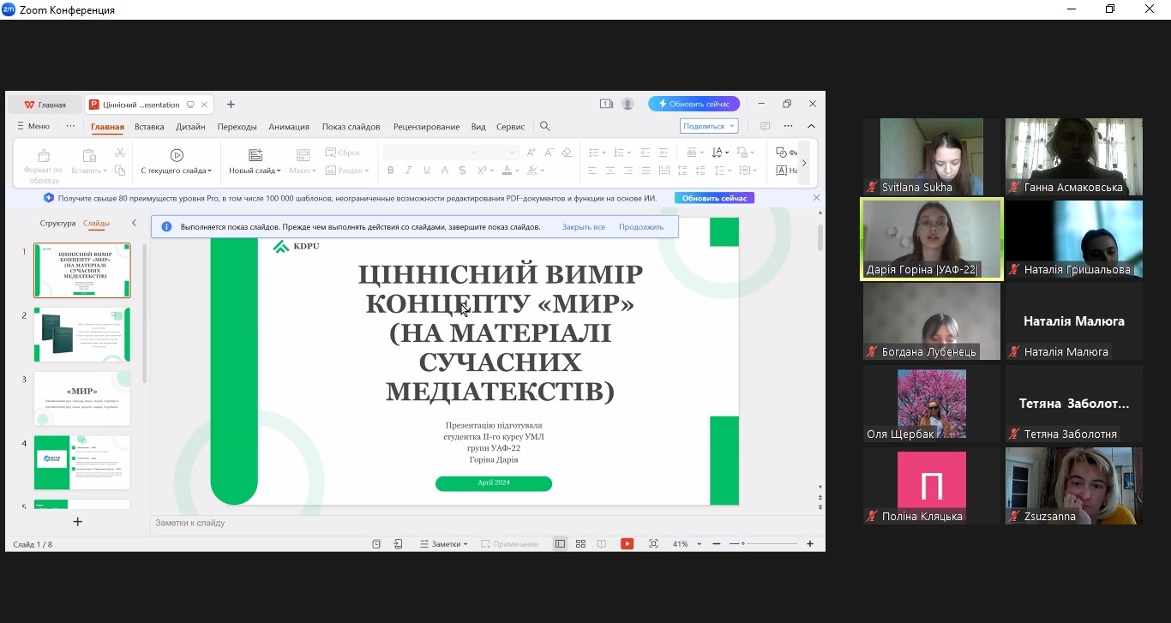Image resolution: width=1171 pixels, height=623 pixels.
Task: Select slide 2 thumbnail
Action: [82, 334]
